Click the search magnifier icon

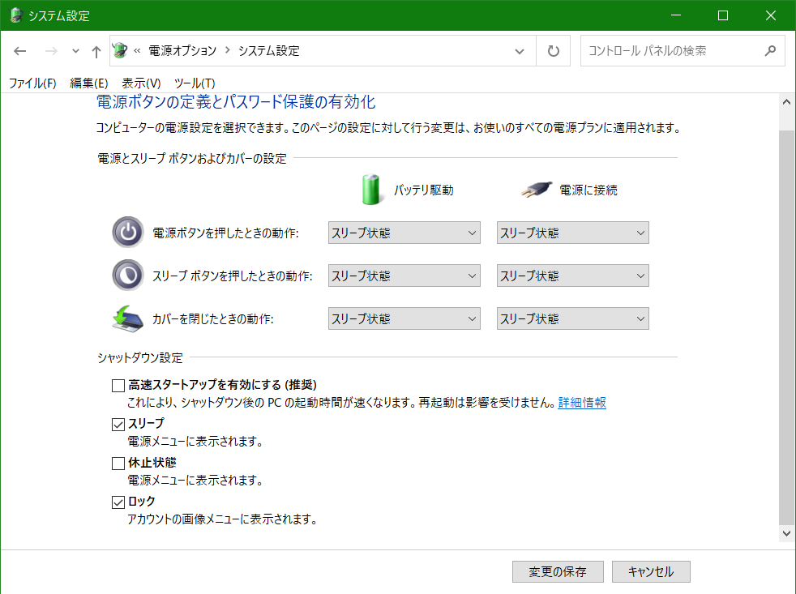770,51
